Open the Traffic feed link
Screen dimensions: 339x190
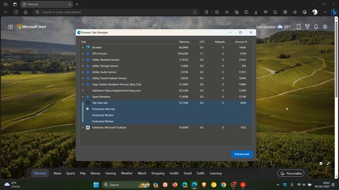(200, 173)
